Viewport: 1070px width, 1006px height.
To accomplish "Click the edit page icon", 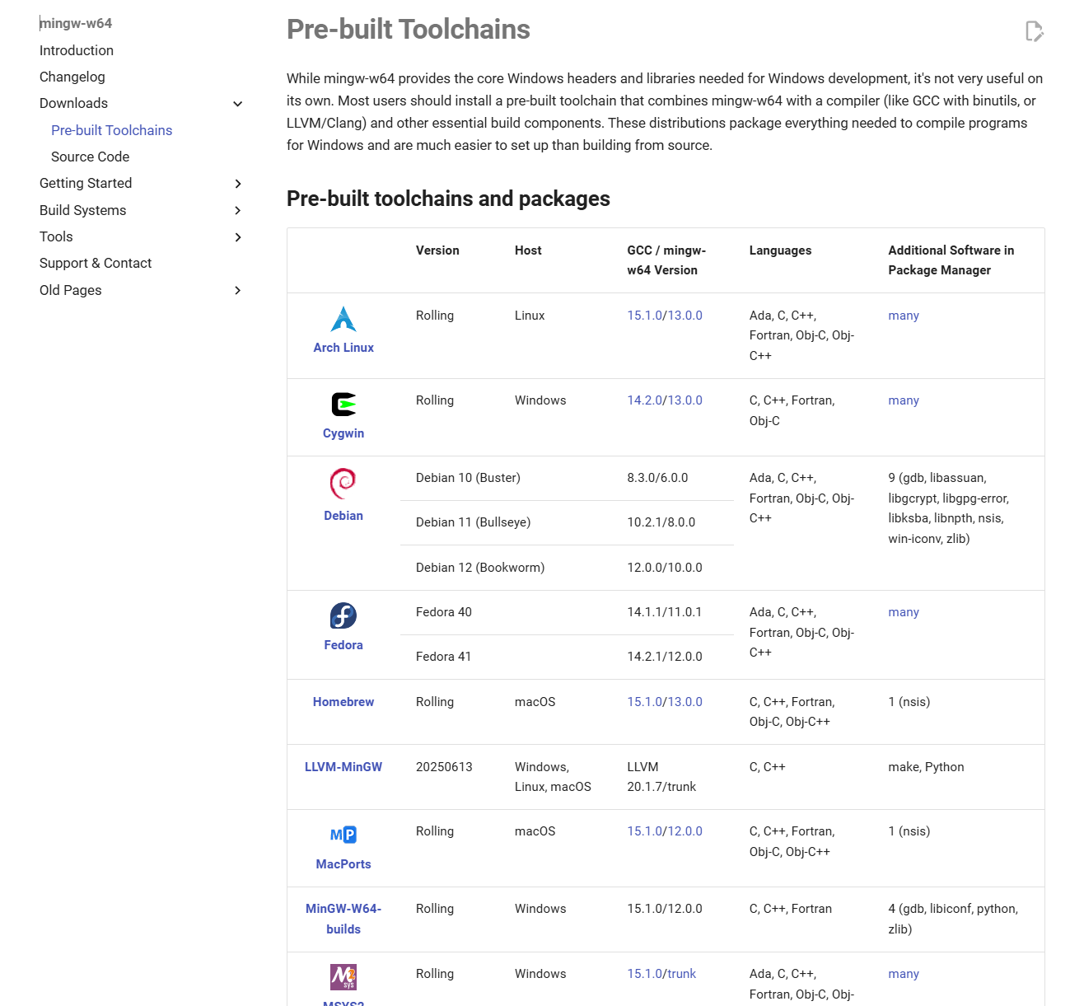I will tap(1035, 31).
